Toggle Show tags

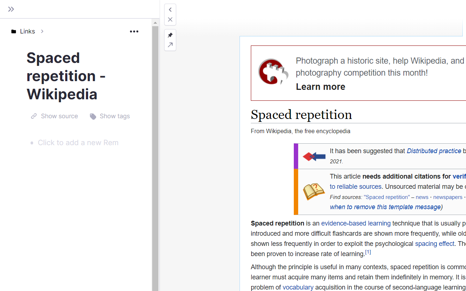click(x=110, y=116)
